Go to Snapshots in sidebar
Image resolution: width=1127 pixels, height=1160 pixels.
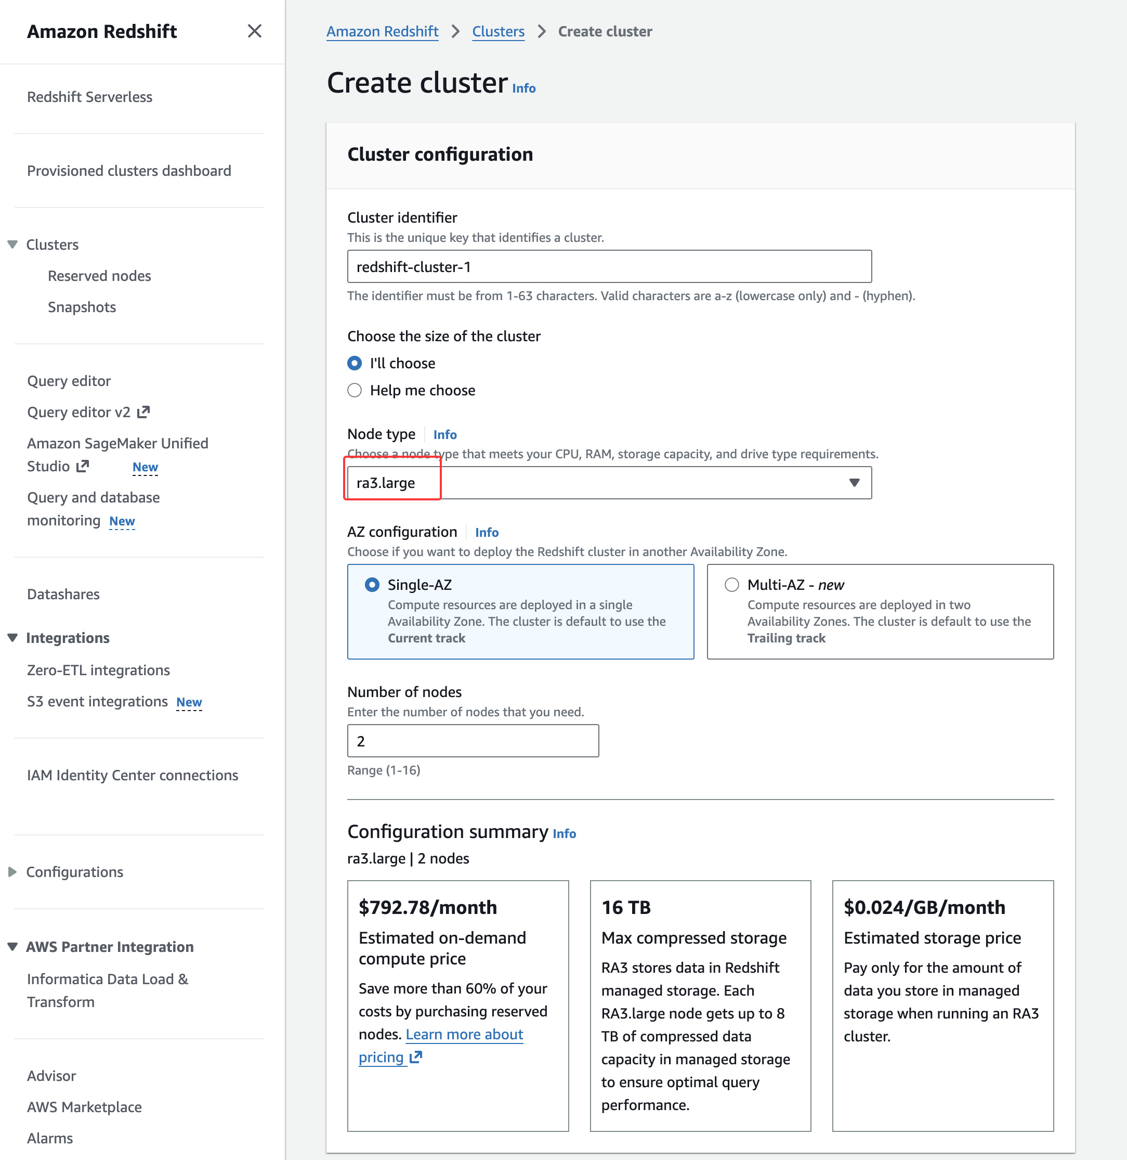(x=82, y=307)
